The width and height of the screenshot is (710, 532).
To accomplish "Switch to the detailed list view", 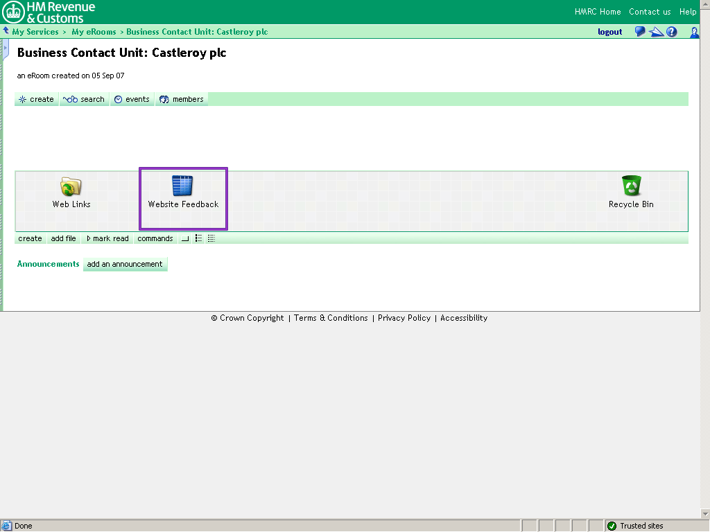I will pyautogui.click(x=211, y=238).
